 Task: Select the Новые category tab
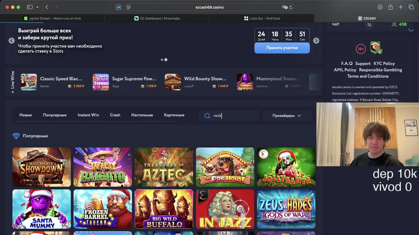point(26,115)
